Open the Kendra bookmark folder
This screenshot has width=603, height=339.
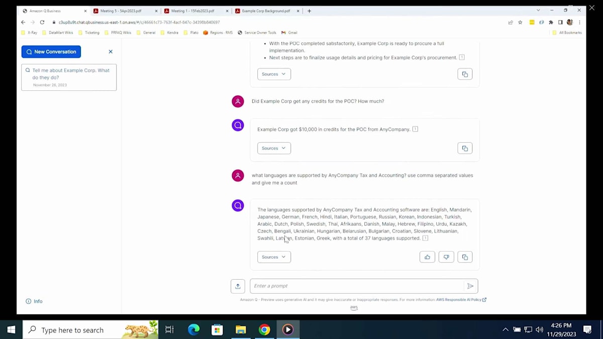point(169,33)
